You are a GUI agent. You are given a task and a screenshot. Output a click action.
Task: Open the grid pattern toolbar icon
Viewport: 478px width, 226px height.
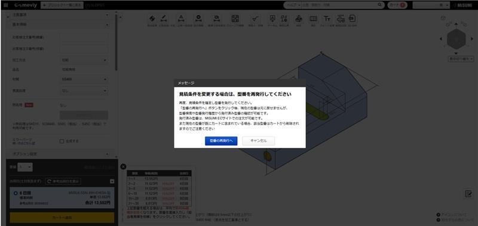[235, 19]
